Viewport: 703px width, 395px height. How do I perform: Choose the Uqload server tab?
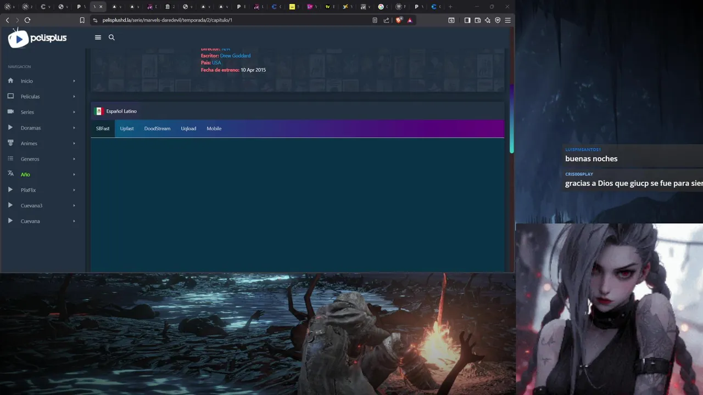tap(188, 128)
